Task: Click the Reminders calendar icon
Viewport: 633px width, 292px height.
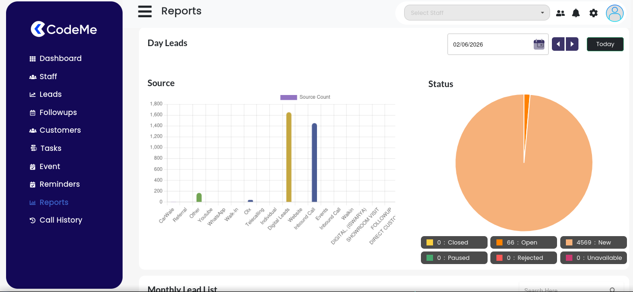Action: click(33, 184)
